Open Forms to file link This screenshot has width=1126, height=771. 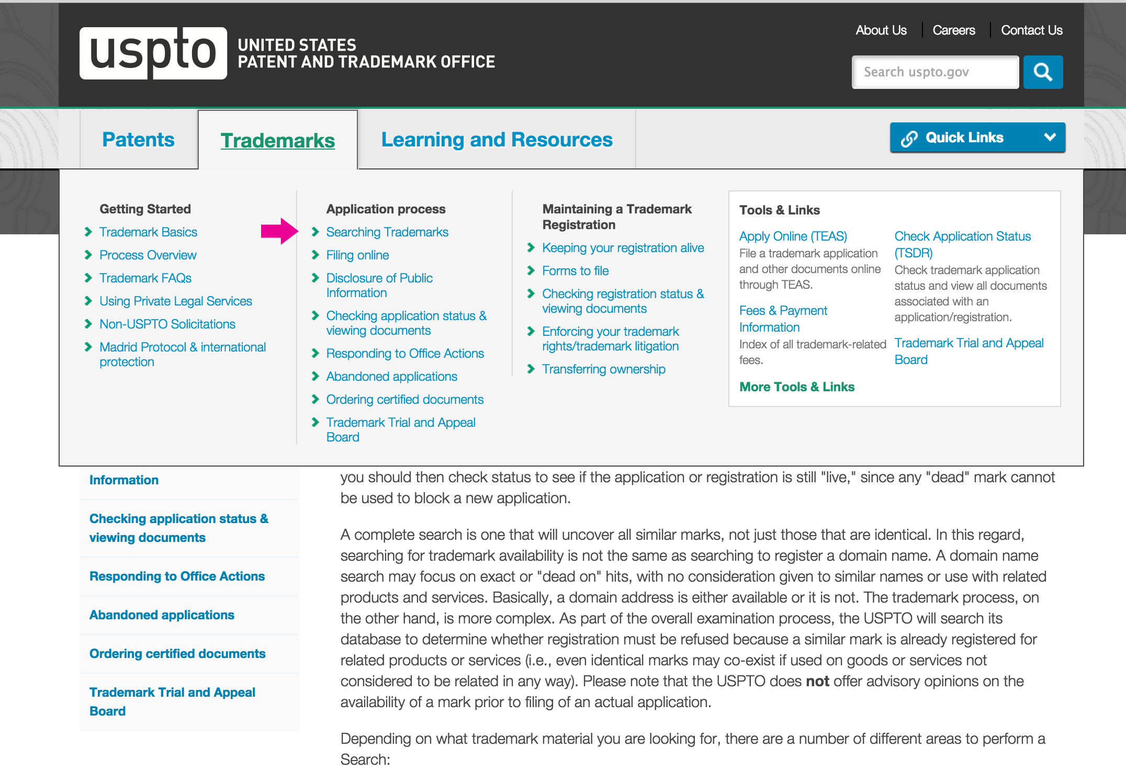tap(575, 271)
